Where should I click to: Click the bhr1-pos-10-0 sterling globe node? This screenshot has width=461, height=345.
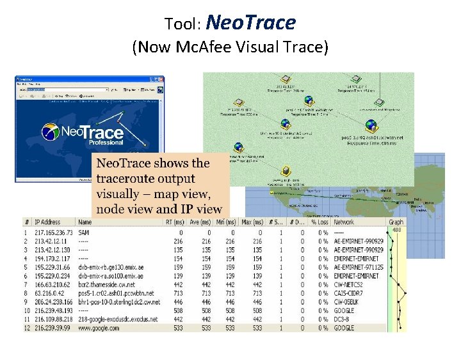click(285, 125)
